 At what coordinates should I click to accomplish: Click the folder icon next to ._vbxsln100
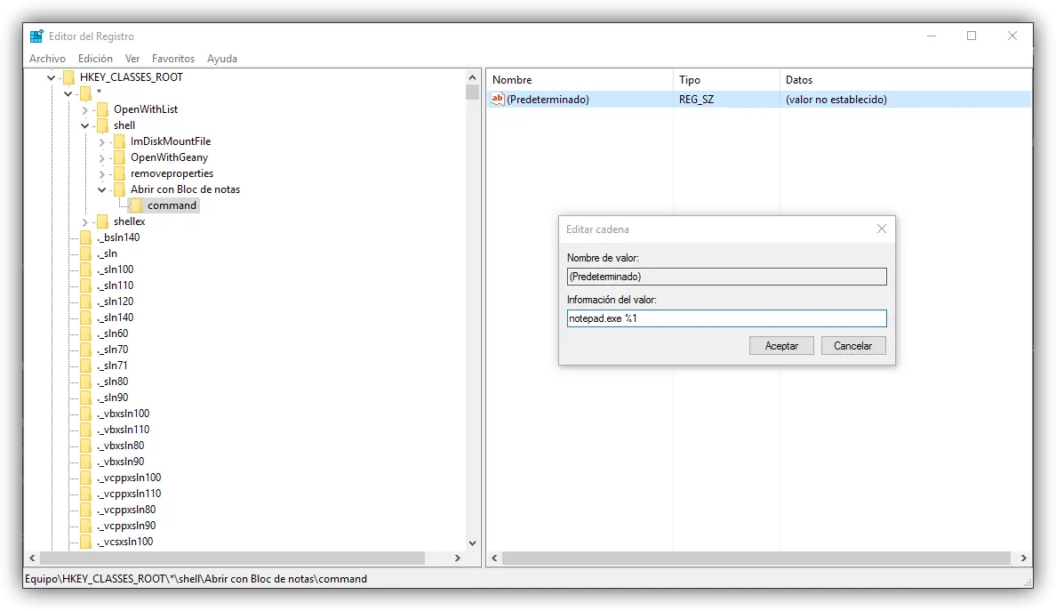coord(85,414)
